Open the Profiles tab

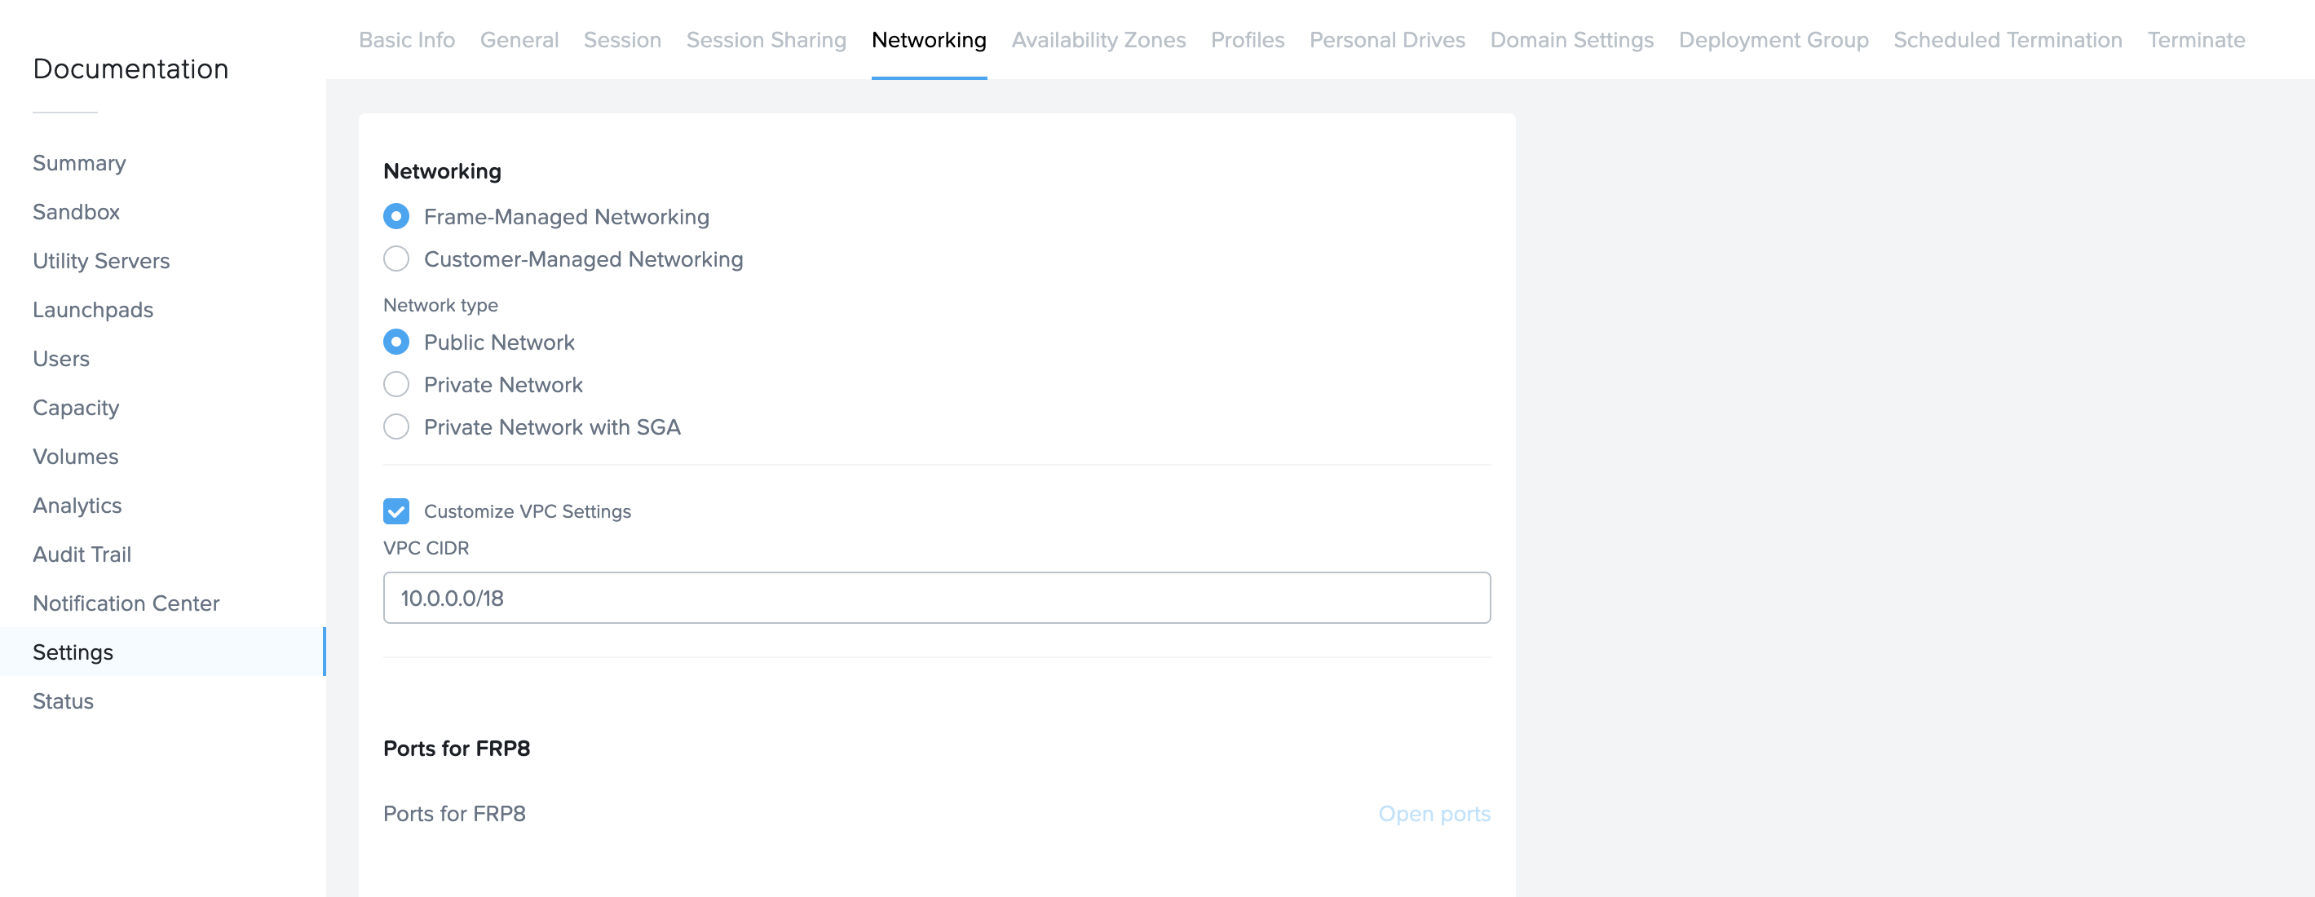[x=1248, y=39]
